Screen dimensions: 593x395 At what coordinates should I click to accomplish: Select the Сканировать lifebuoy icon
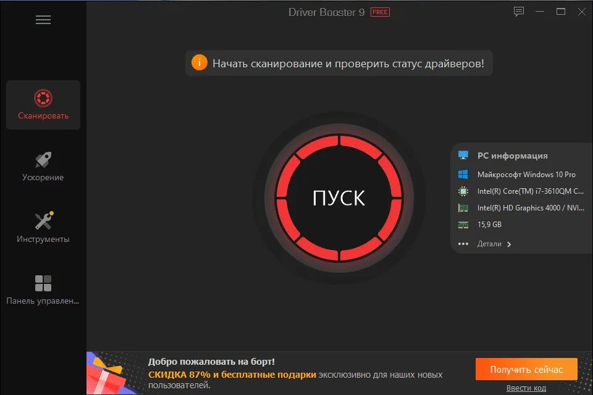[x=43, y=98]
